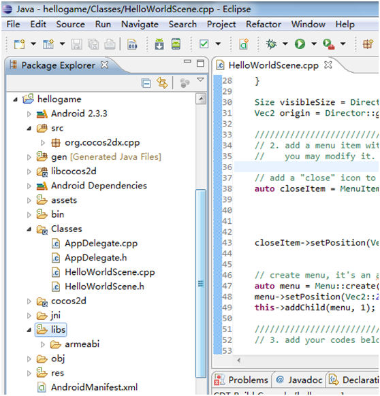Screen dimensions: 380x396
Task: Toggle Link with Editor in Package Explorer
Action: 162,83
